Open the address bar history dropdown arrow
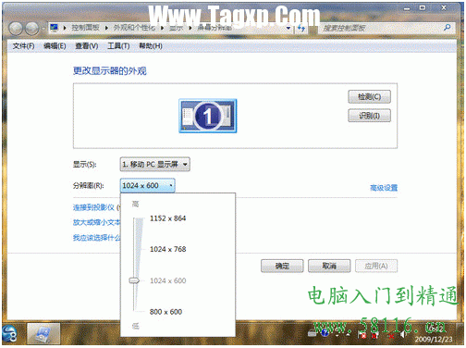466x348 pixels. pos(288,29)
